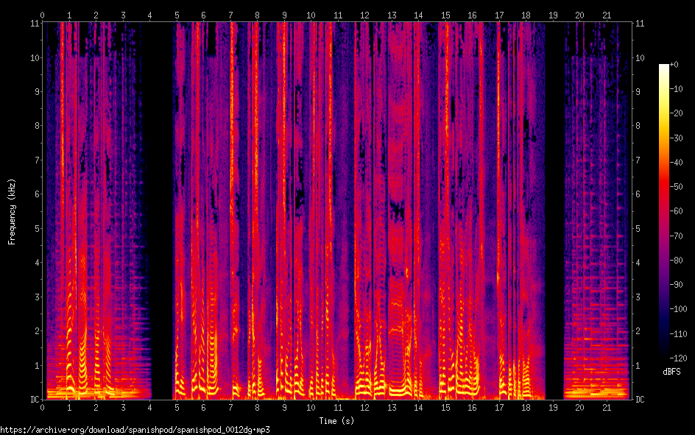The height and width of the screenshot is (435, 695).
Task: Click the '-50' value on the dBFS scale
Action: click(676, 187)
